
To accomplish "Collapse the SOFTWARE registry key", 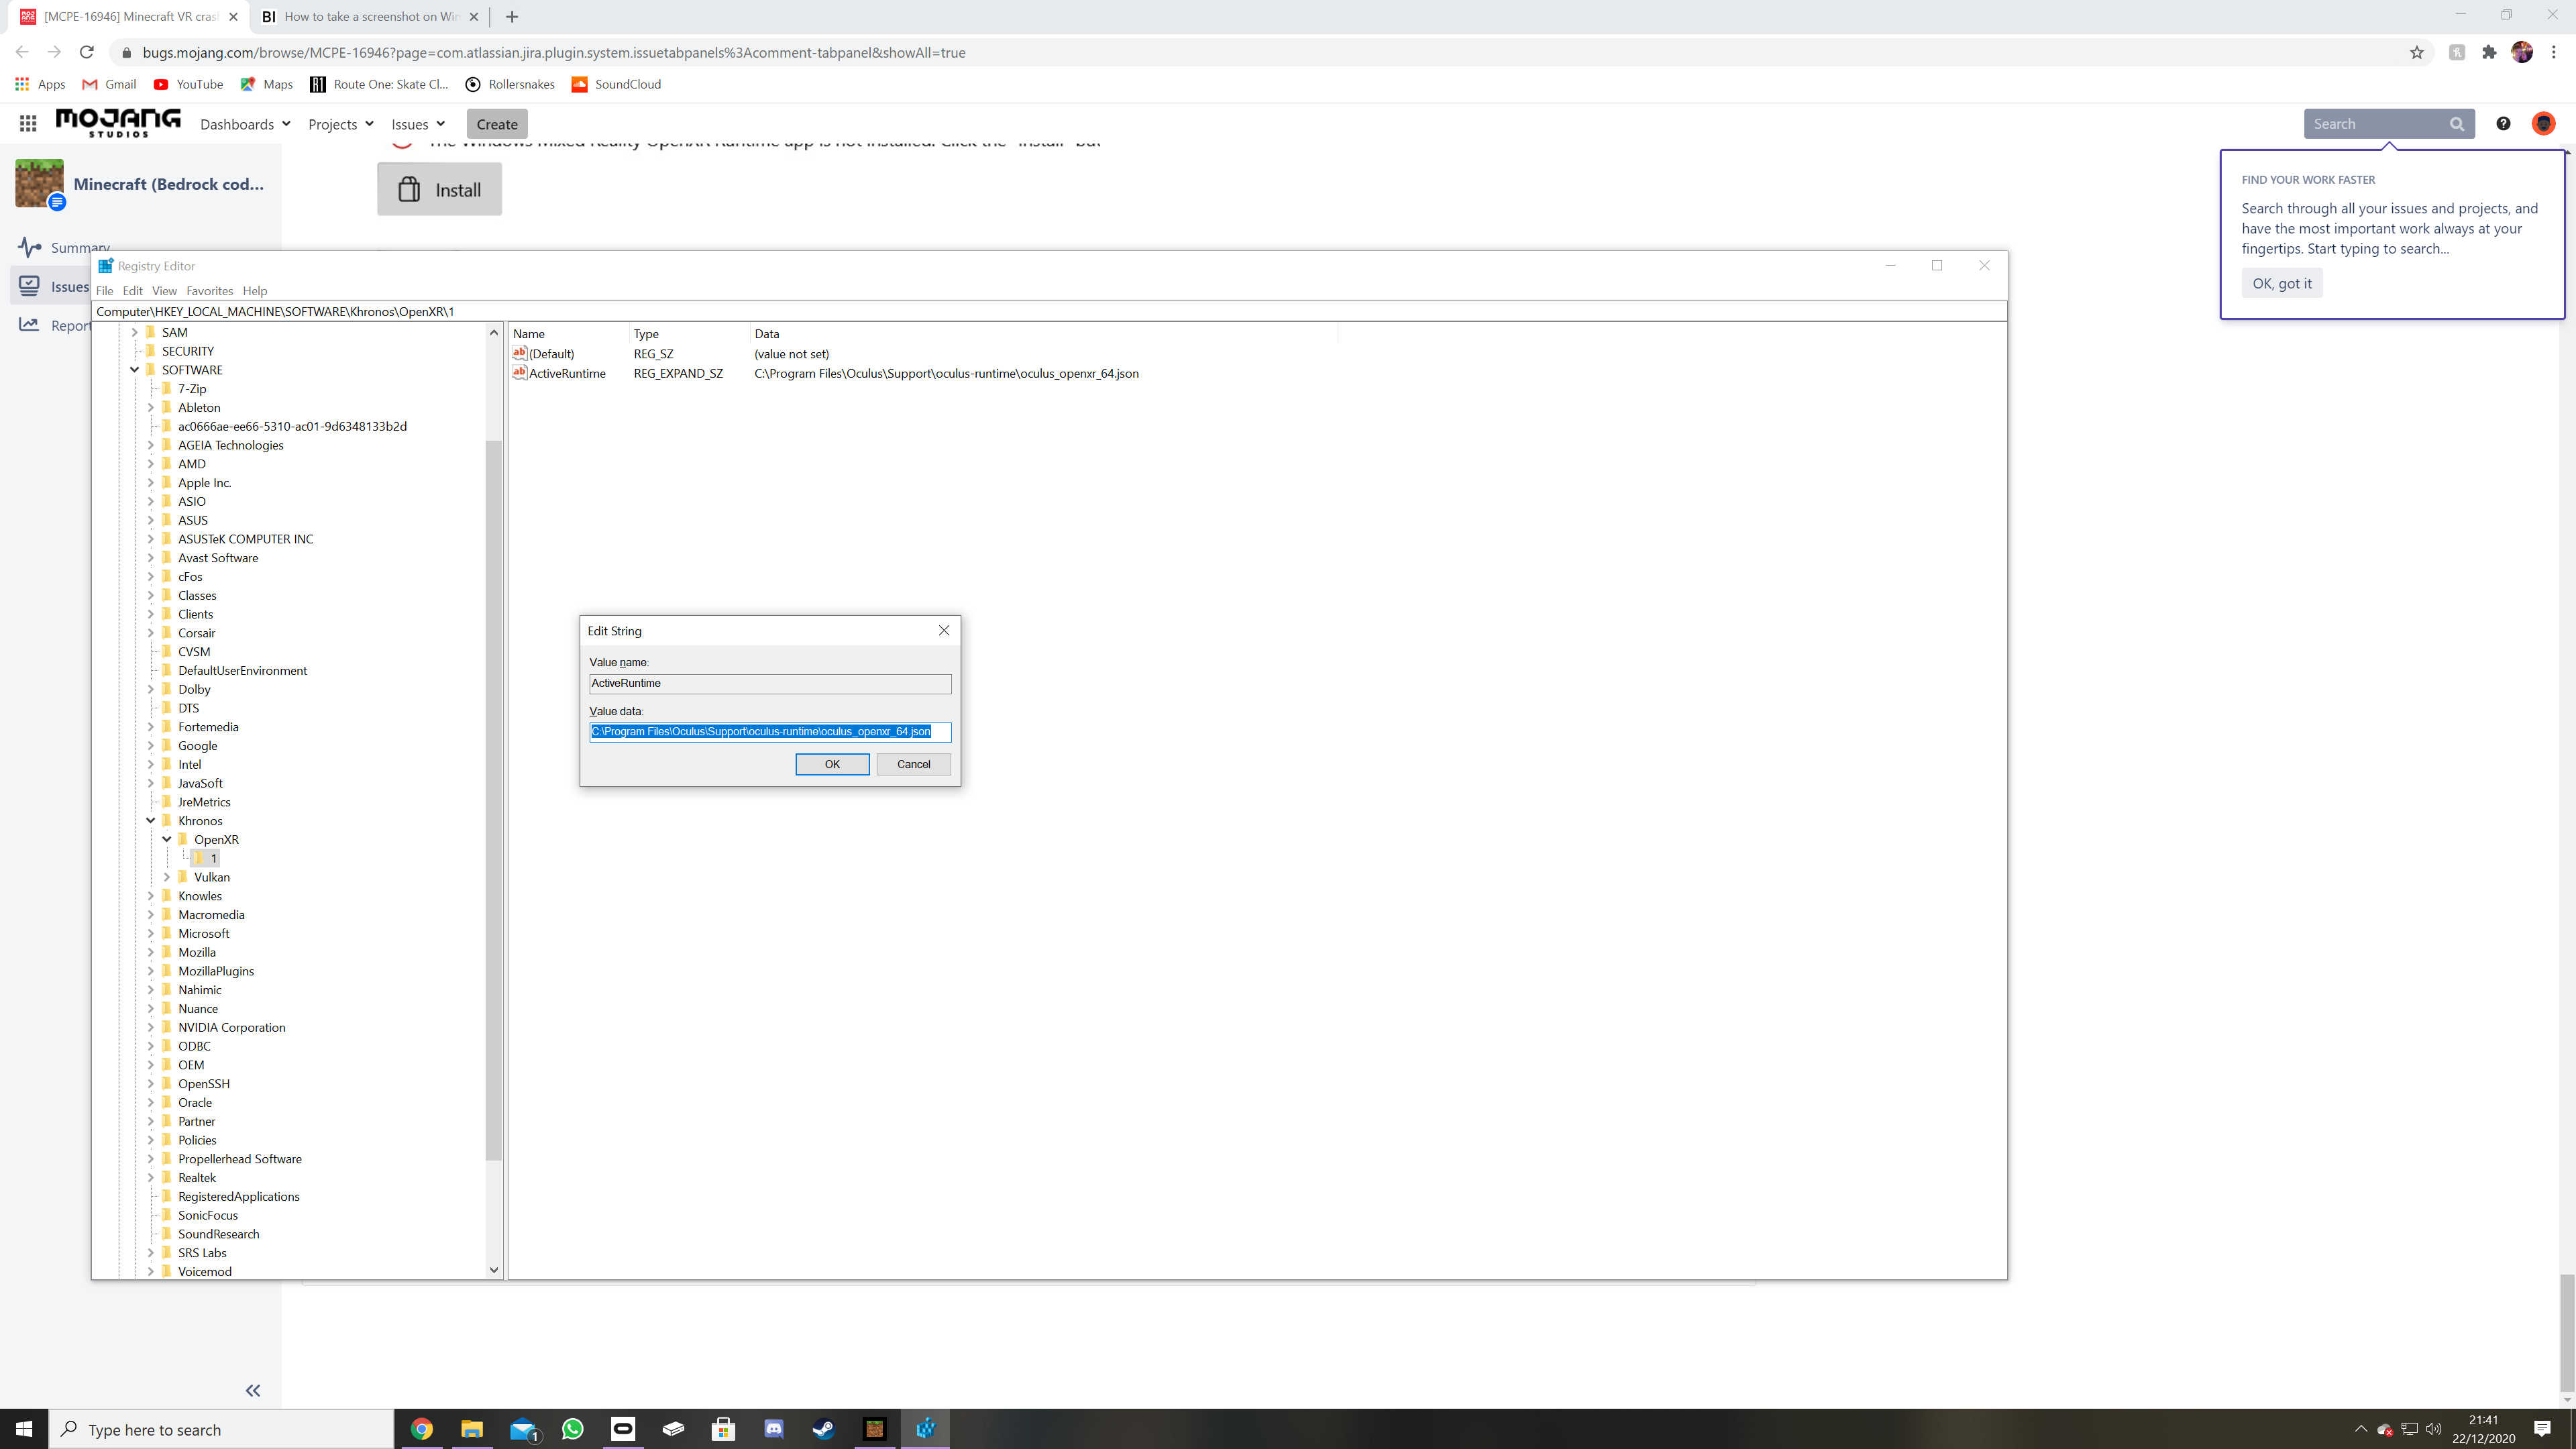I will pos(134,370).
